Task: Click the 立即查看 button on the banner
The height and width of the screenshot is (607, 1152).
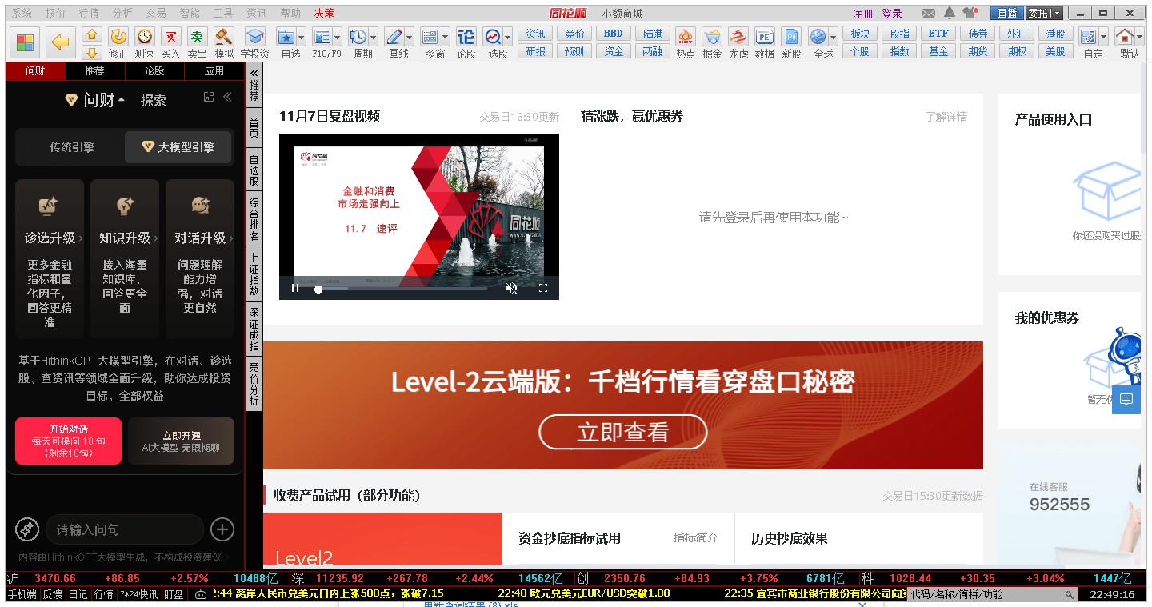Action: point(622,432)
